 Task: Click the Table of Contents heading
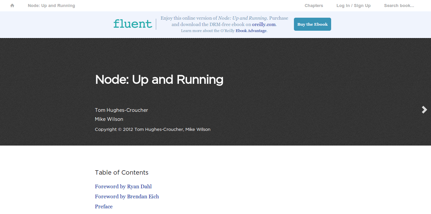122,173
